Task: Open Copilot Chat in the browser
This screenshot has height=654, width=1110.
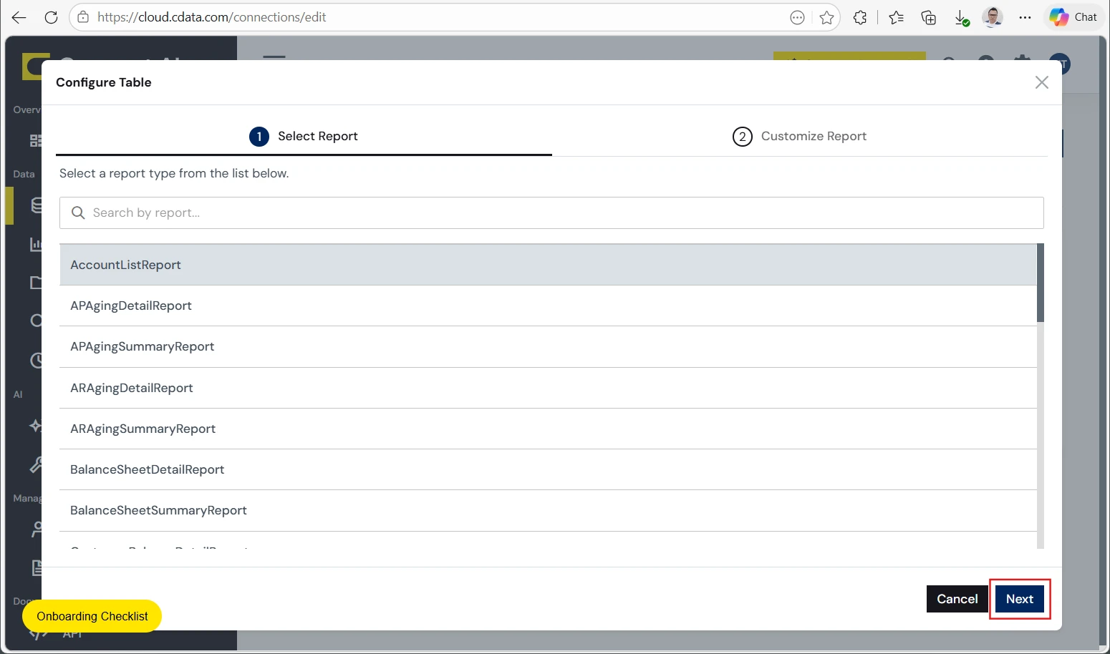Action: pyautogui.click(x=1073, y=17)
